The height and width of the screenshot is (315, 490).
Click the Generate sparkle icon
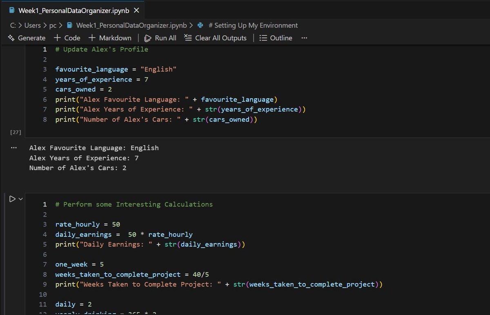[11, 38]
